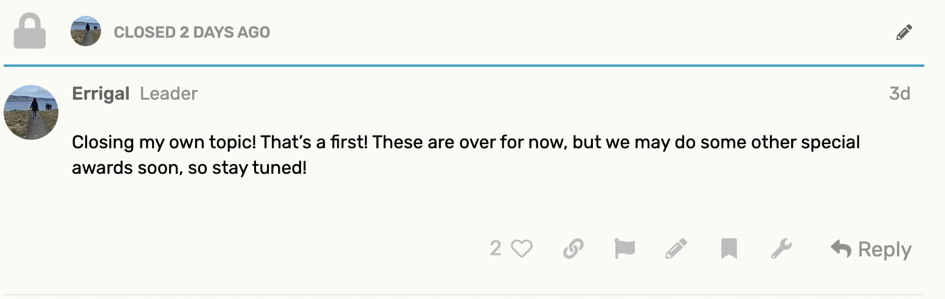Open the Errigal username profile link

(x=101, y=94)
